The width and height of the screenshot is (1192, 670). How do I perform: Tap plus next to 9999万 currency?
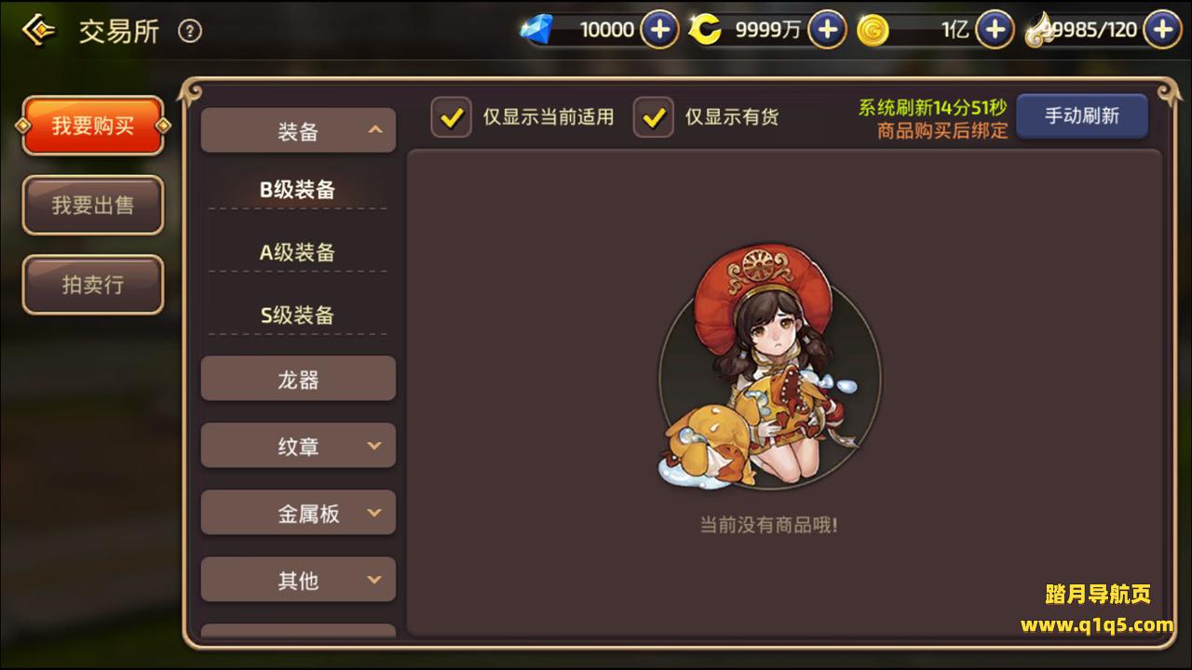coord(827,30)
